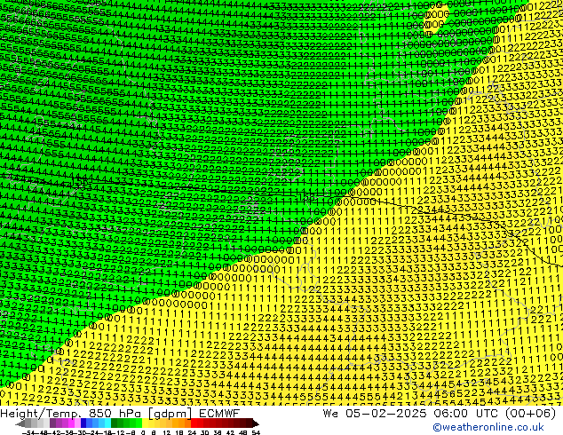Viewport: 563px width, 435px height.
Task: Select the dark blue swatch in the legend
Action: pos(83,423)
